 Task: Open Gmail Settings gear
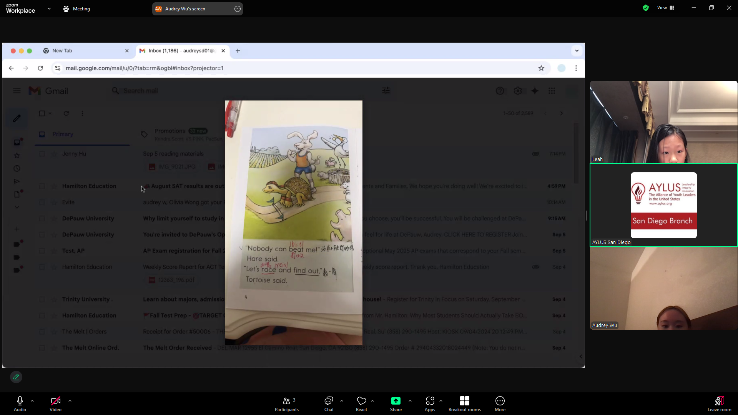[x=518, y=91]
